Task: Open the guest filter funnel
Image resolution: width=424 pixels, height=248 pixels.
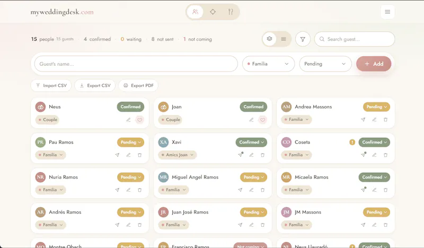Action: [x=303, y=39]
